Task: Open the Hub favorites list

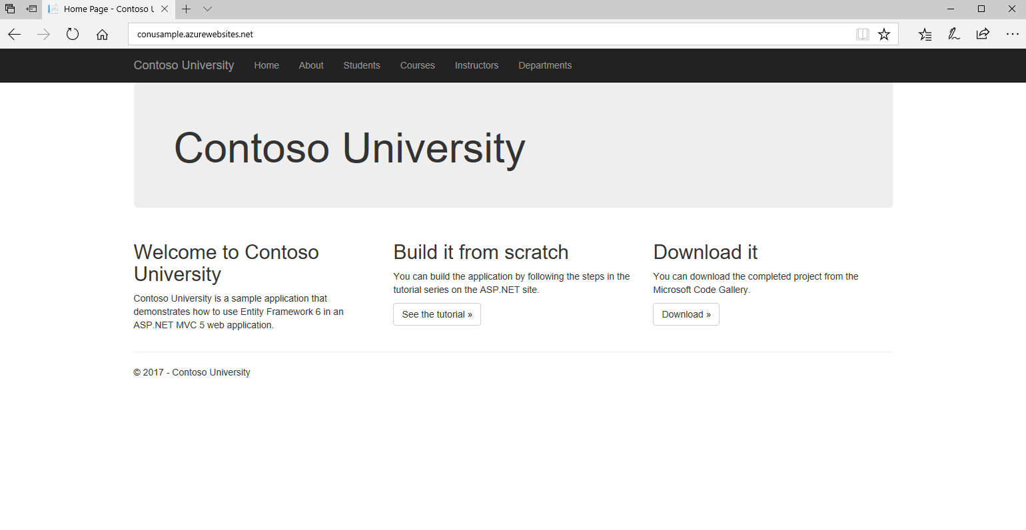Action: pos(924,34)
